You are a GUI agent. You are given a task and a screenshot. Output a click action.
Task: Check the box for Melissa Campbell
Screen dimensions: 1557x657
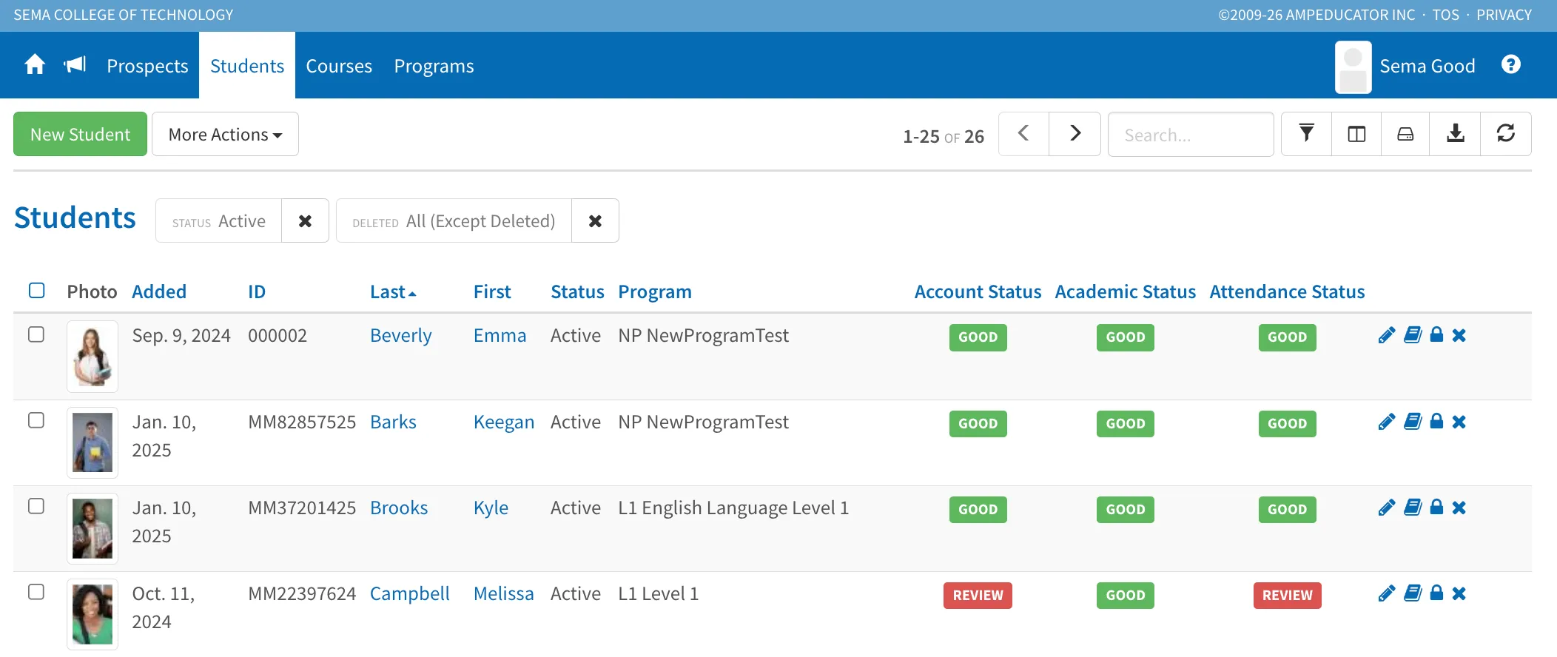coord(36,592)
